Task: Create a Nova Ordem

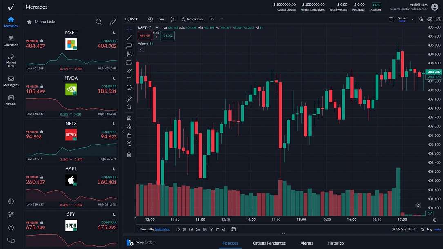Action: coord(141,242)
